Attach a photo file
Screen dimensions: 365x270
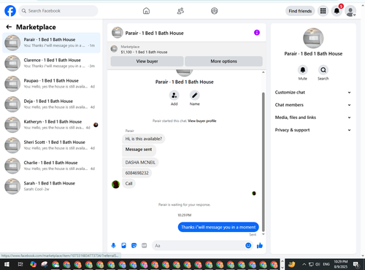coord(123,246)
